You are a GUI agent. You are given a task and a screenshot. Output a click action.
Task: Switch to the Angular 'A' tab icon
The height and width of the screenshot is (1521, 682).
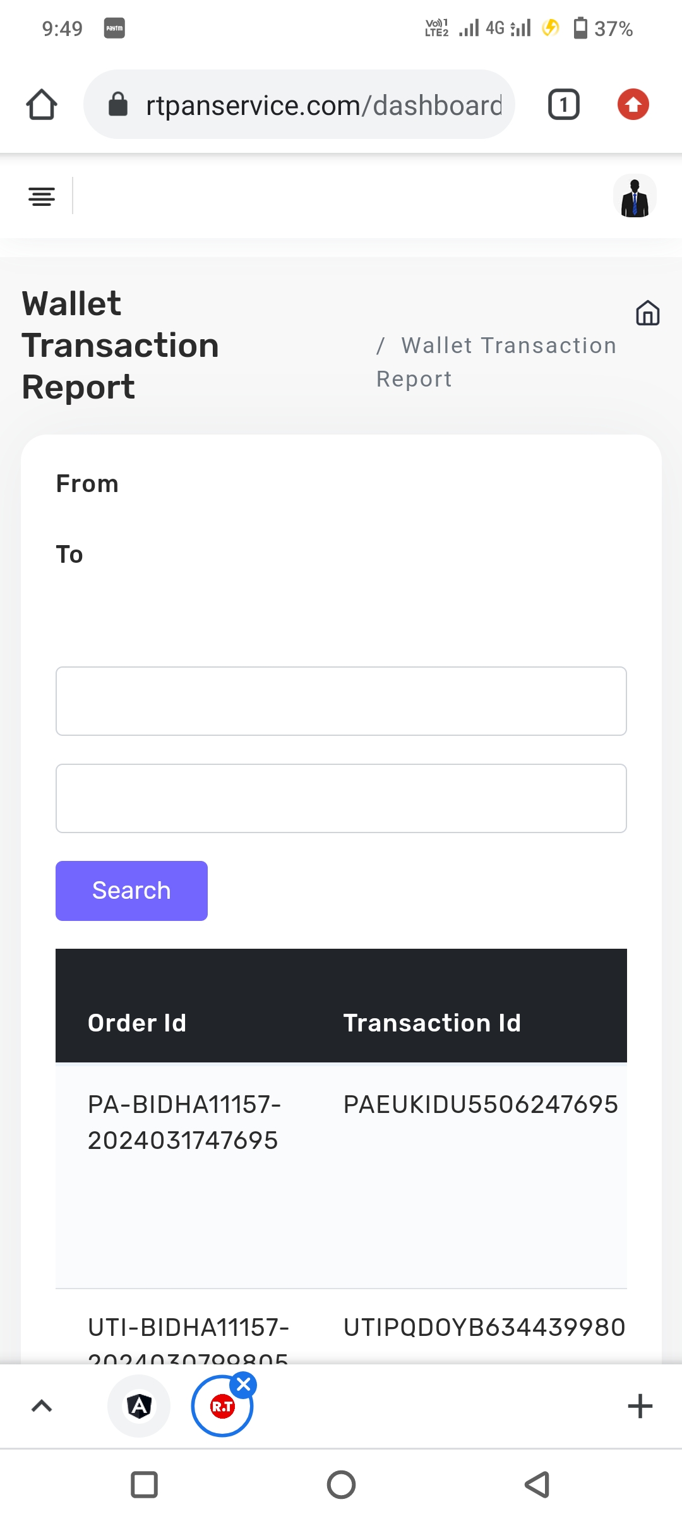pos(139,1406)
